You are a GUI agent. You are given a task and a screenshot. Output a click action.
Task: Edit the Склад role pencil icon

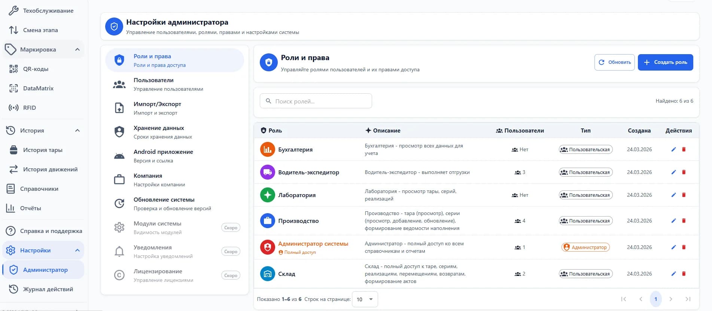click(673, 274)
